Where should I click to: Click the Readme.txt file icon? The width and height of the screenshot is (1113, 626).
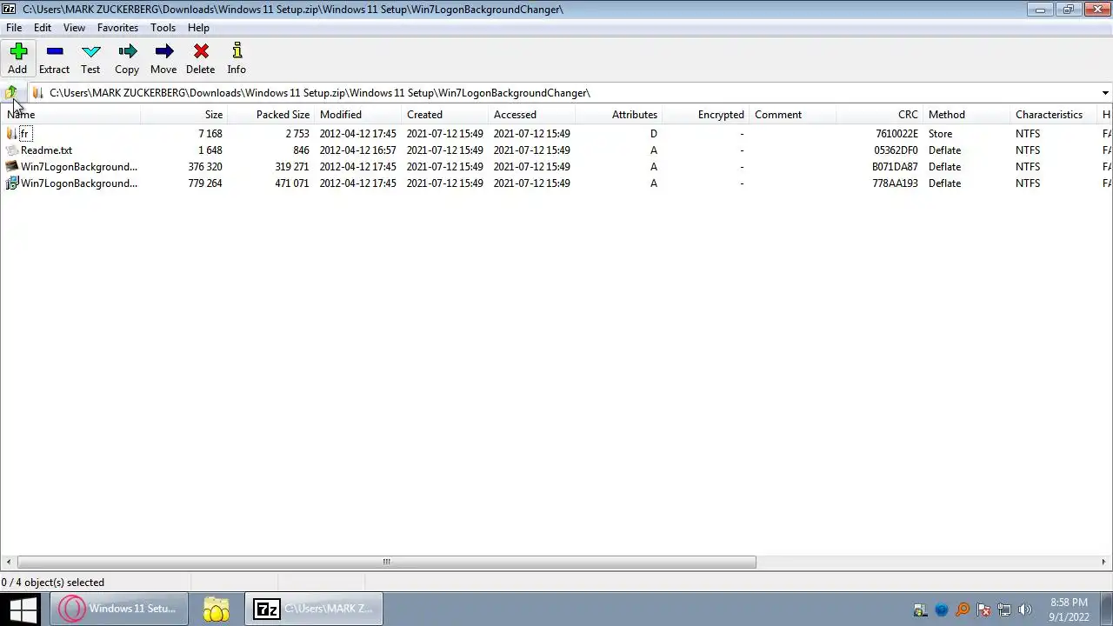click(11, 150)
